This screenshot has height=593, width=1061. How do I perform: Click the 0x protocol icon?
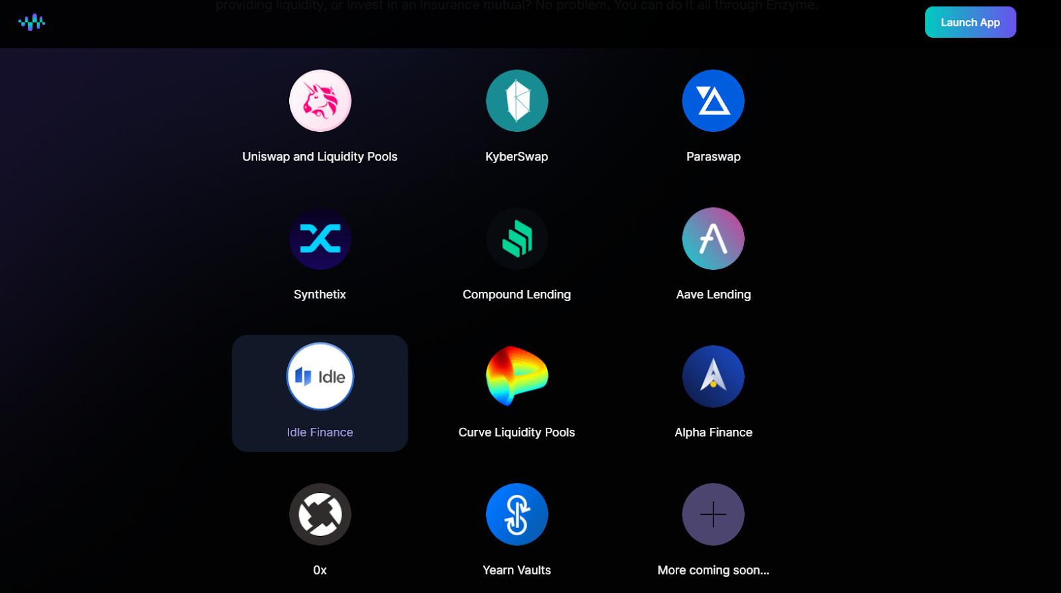pyautogui.click(x=320, y=514)
